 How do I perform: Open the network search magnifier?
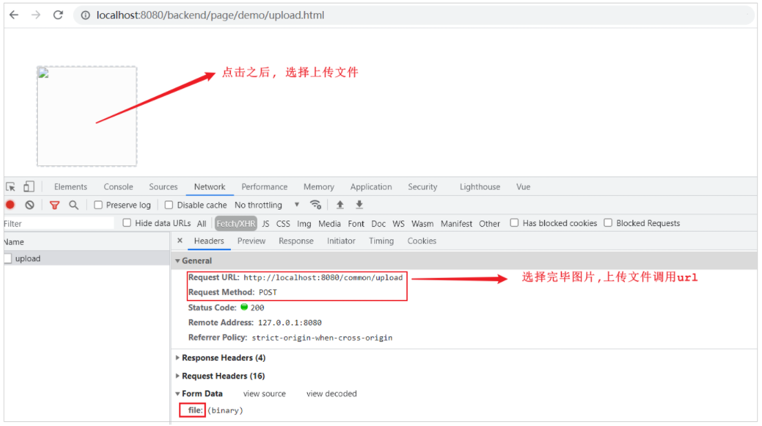(x=74, y=205)
